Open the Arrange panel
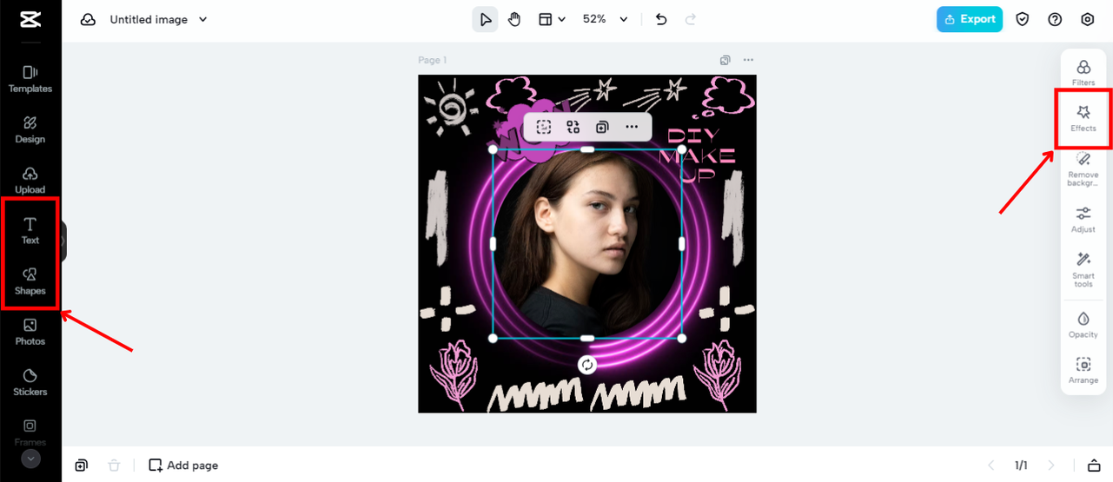The width and height of the screenshot is (1113, 482). [1083, 371]
